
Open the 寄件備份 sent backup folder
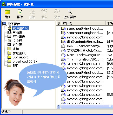point(19,37)
